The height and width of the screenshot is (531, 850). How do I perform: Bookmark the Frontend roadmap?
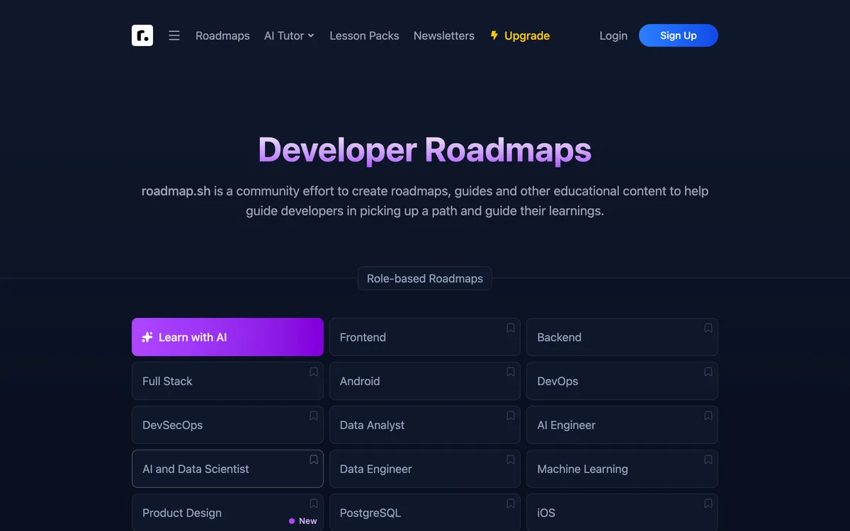[511, 328]
